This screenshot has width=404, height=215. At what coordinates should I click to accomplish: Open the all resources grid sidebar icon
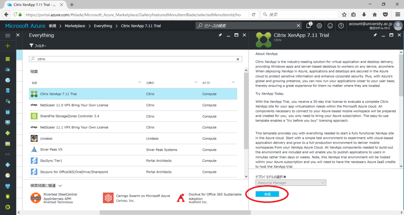8,59
